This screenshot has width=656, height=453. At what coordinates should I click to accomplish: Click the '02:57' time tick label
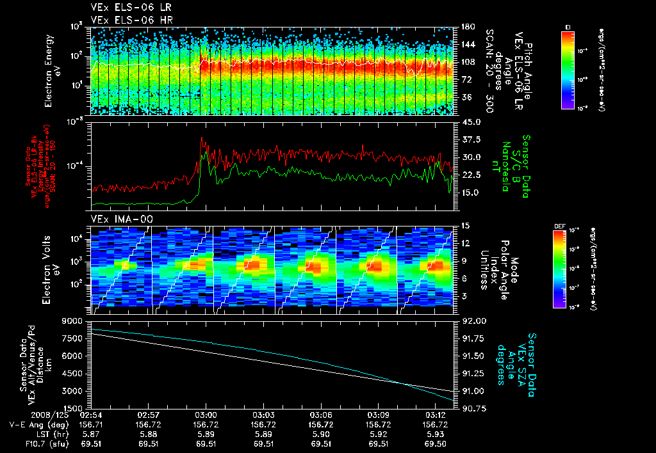click(149, 415)
